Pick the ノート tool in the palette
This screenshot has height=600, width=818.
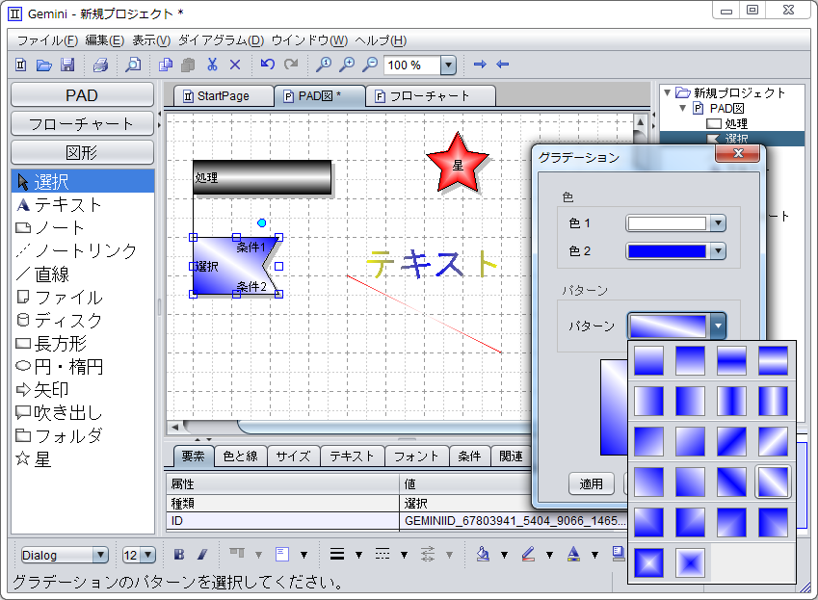coord(83,228)
